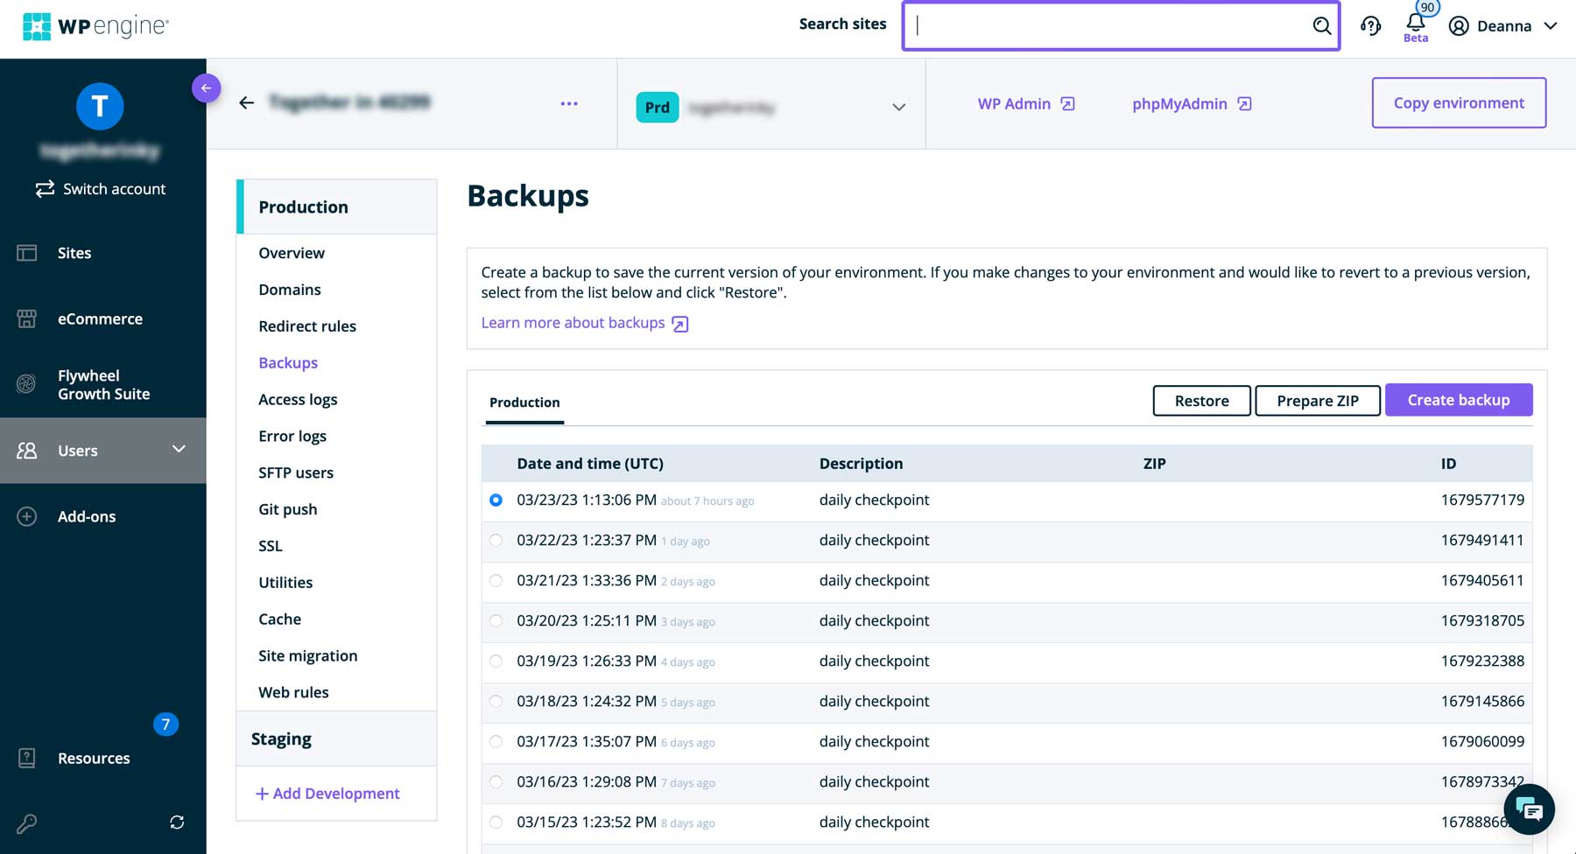Collapse the Users sidebar menu

[179, 450]
